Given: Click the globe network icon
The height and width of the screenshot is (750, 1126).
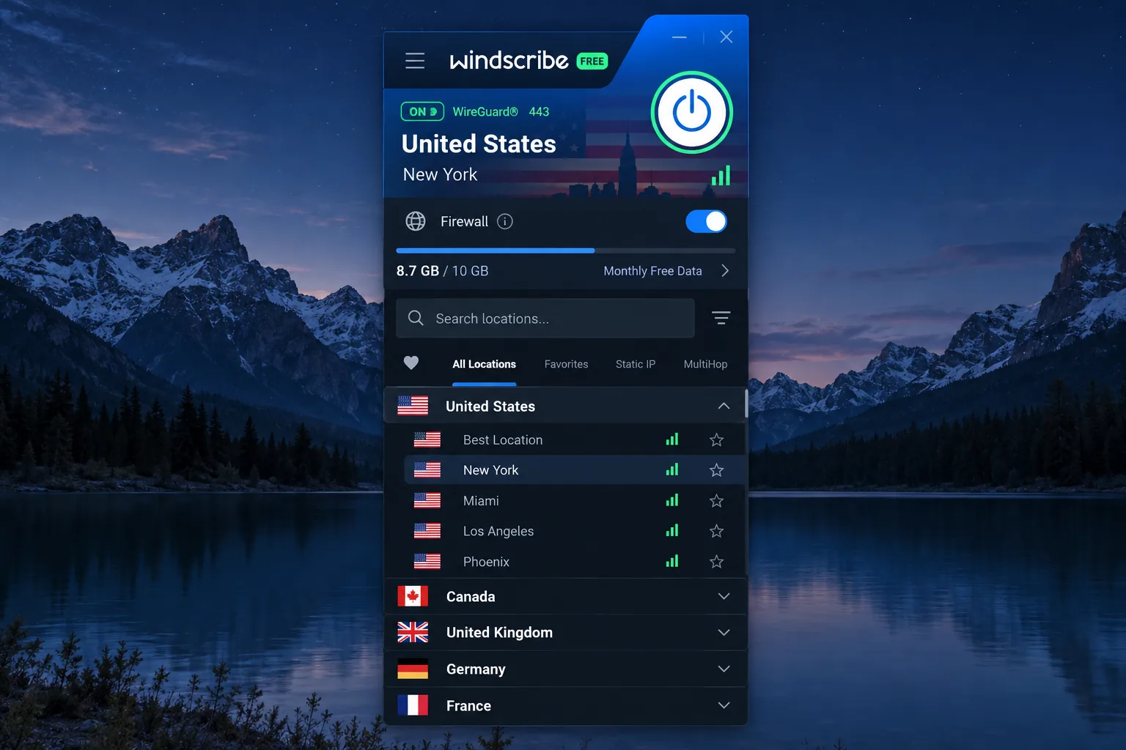Looking at the screenshot, I should (x=416, y=221).
